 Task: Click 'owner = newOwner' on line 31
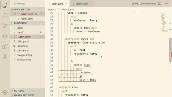[x=88, y=32]
